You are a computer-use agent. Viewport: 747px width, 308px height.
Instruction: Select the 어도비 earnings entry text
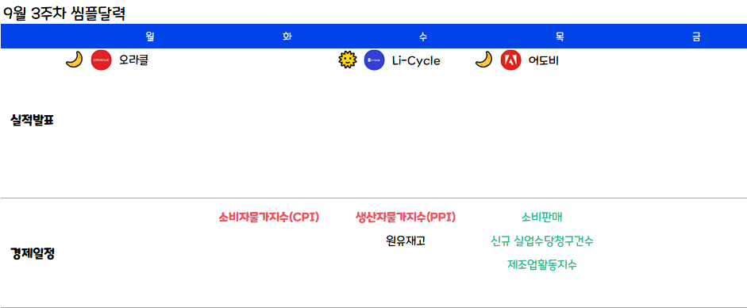[544, 60]
